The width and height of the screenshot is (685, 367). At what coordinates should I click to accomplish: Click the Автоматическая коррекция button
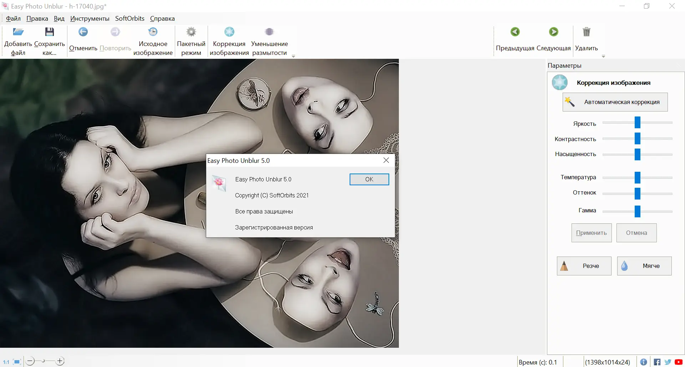point(615,102)
